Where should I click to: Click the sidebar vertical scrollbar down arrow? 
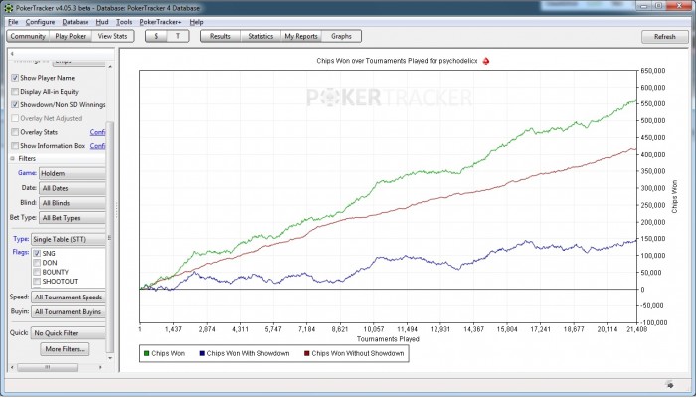pos(110,358)
